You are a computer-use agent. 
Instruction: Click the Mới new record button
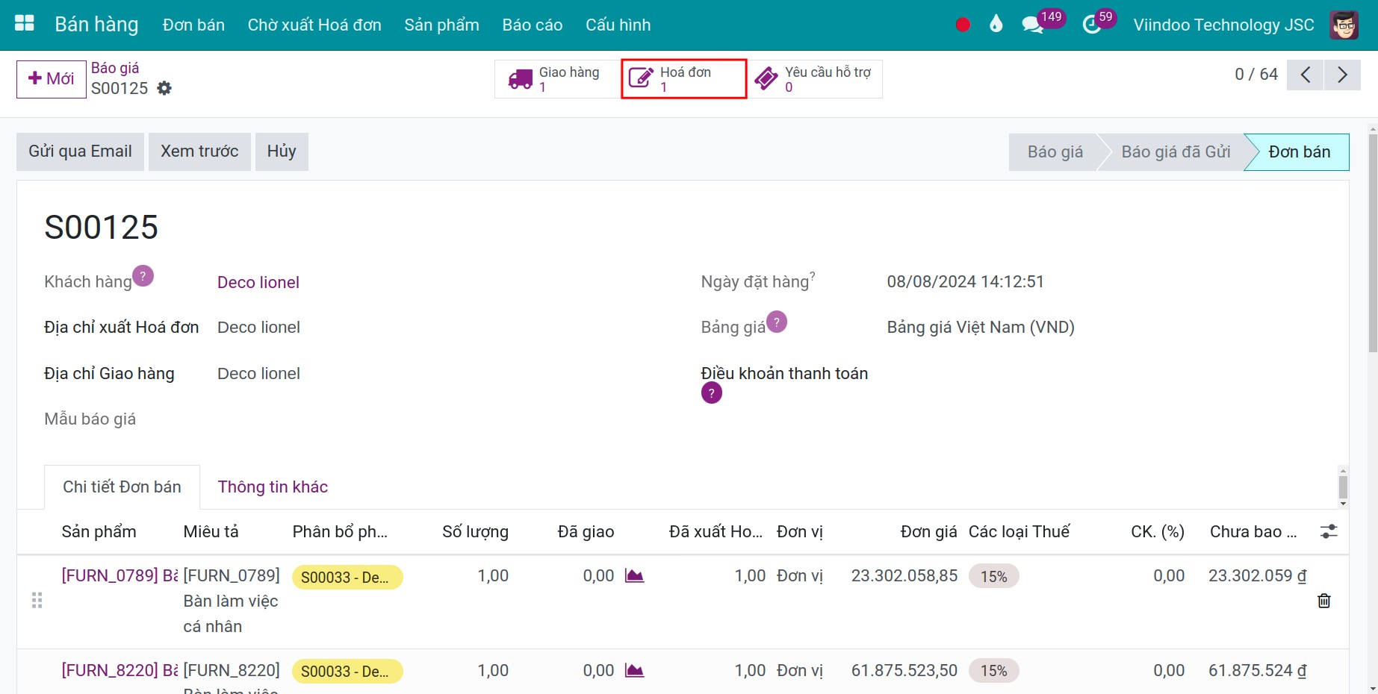(52, 78)
